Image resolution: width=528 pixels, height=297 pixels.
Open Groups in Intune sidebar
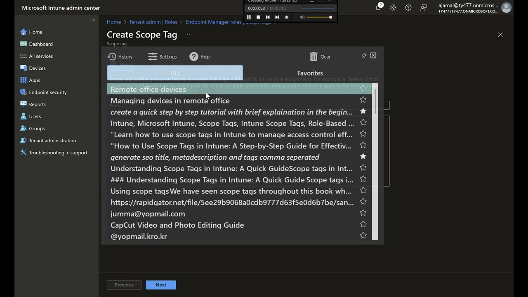tap(33, 128)
